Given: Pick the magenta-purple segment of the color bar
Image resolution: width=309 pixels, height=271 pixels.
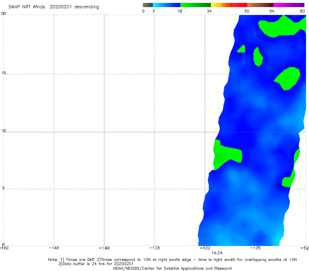Looking at the screenshot, I should click(289, 5).
